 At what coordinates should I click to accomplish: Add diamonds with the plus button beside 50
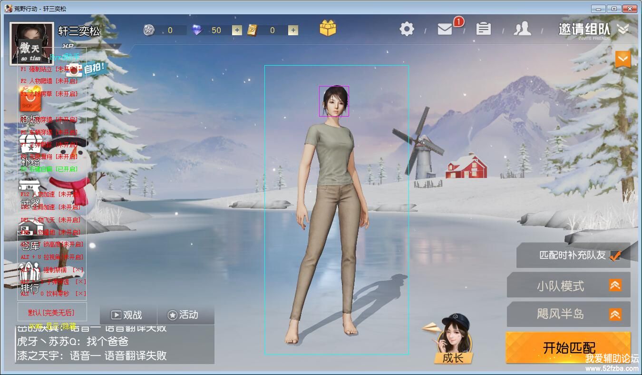click(x=237, y=30)
